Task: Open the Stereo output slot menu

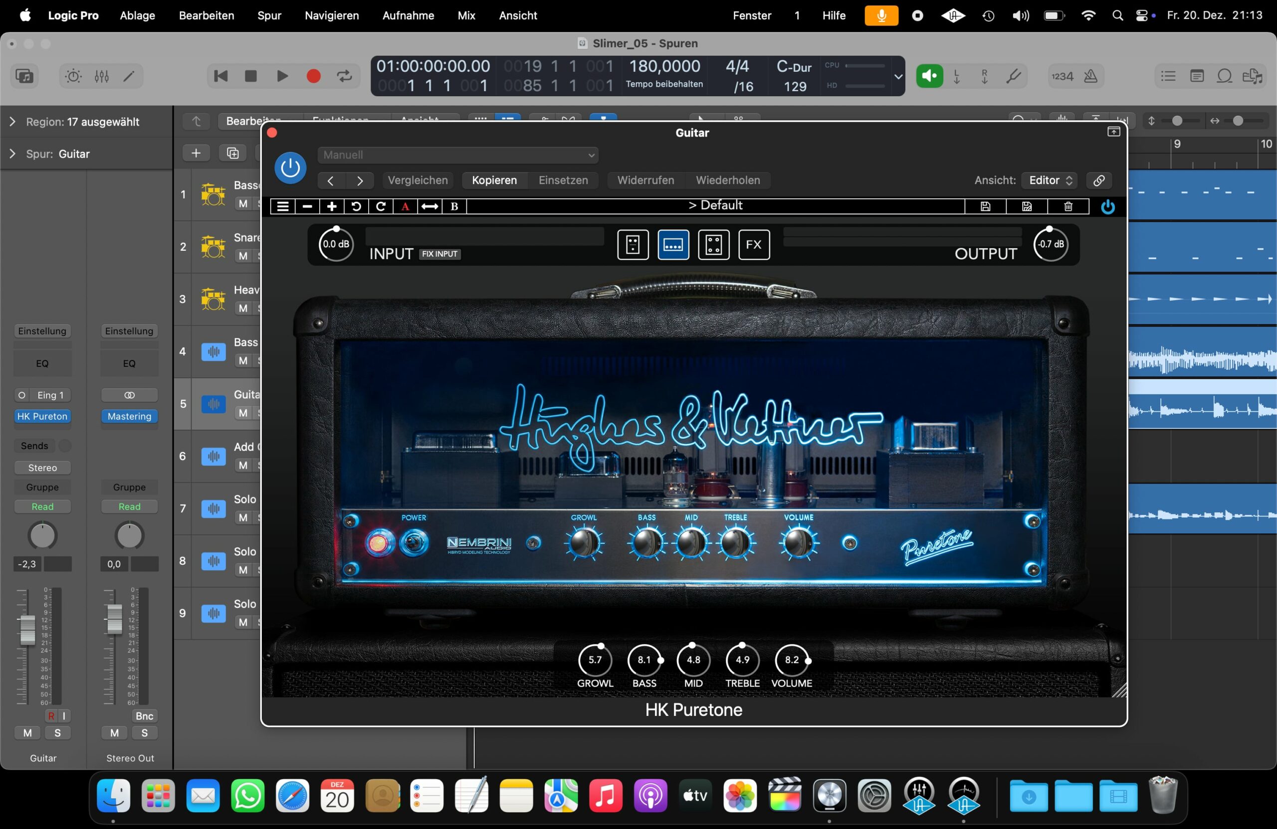Action: pyautogui.click(x=42, y=468)
